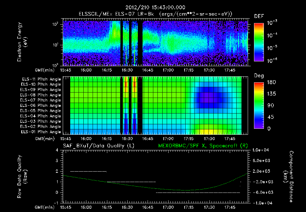Pick a color on the DEF rainbow color bar
Screen dimensions: 306x212
click(x=259, y=42)
